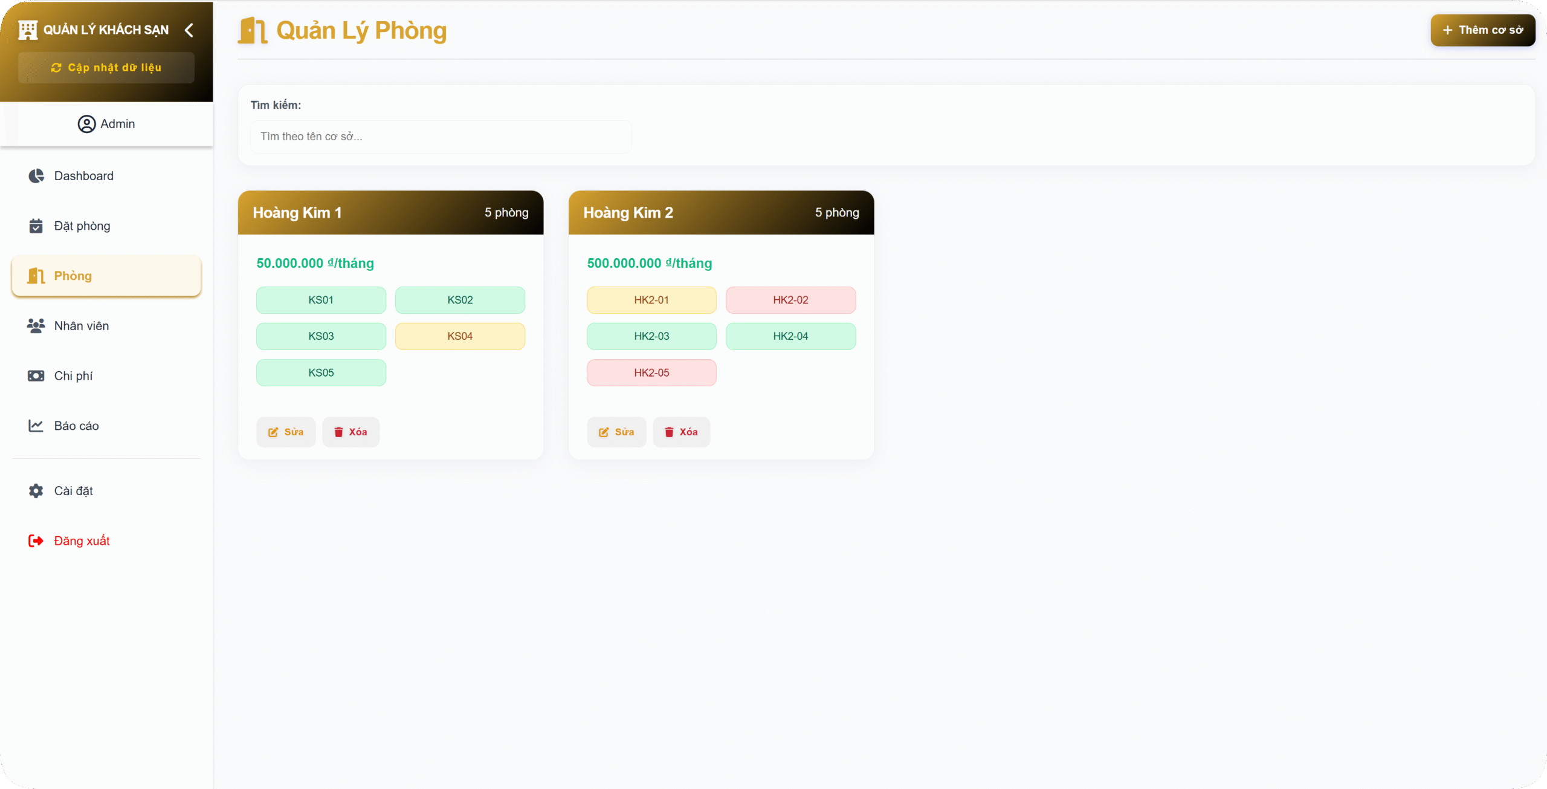The image size is (1547, 789).
Task: Select the Phòng menu item
Action: click(x=106, y=276)
